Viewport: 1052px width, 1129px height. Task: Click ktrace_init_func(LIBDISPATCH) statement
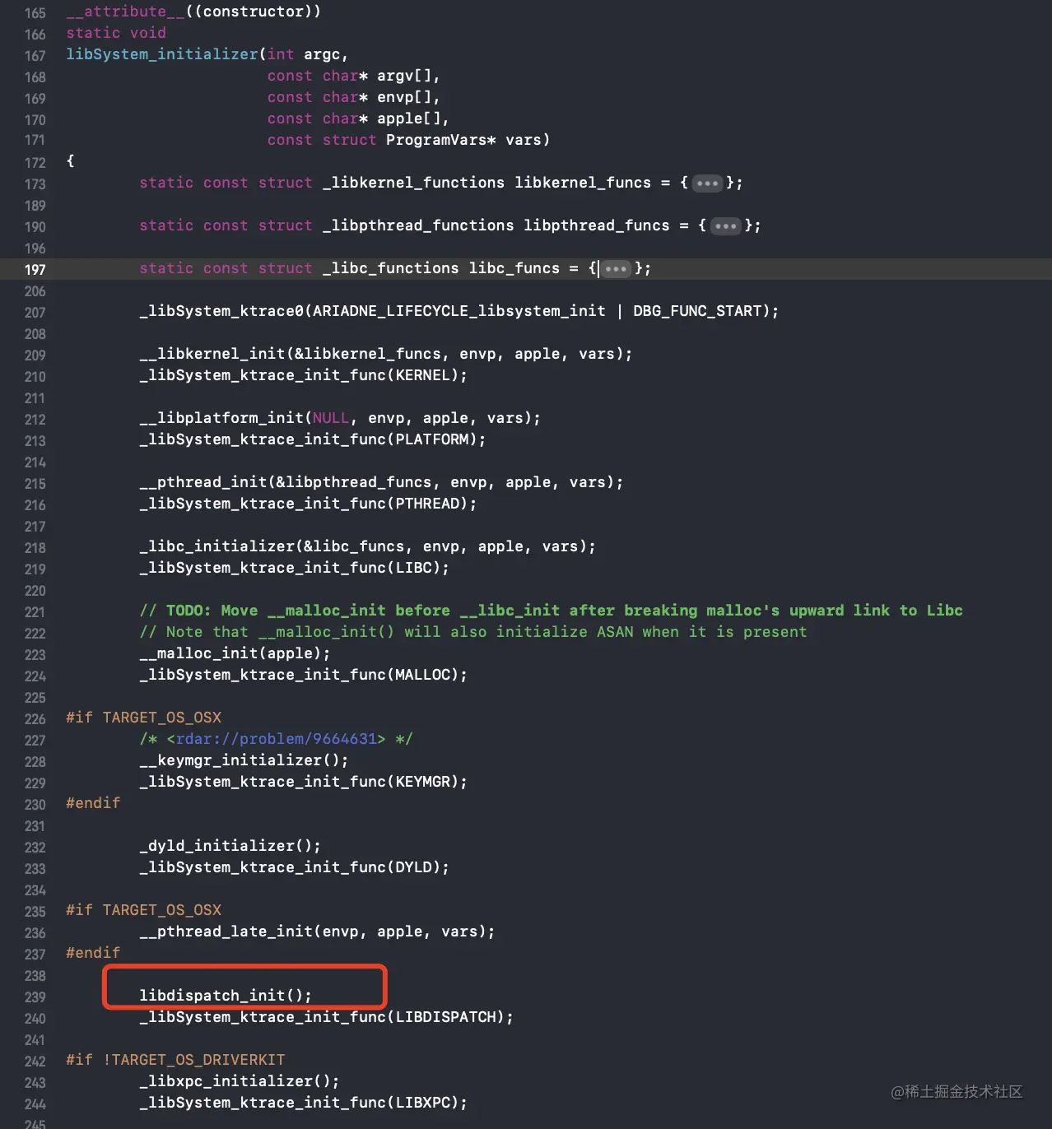(x=326, y=1017)
